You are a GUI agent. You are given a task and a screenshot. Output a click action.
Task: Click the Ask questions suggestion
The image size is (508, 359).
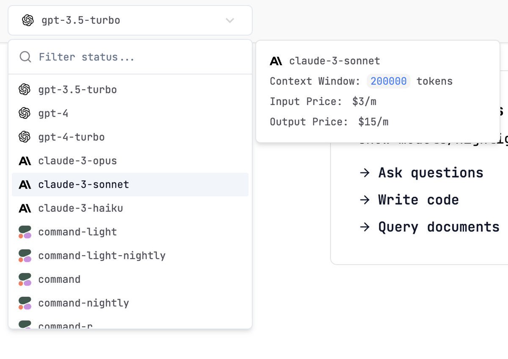tap(431, 173)
